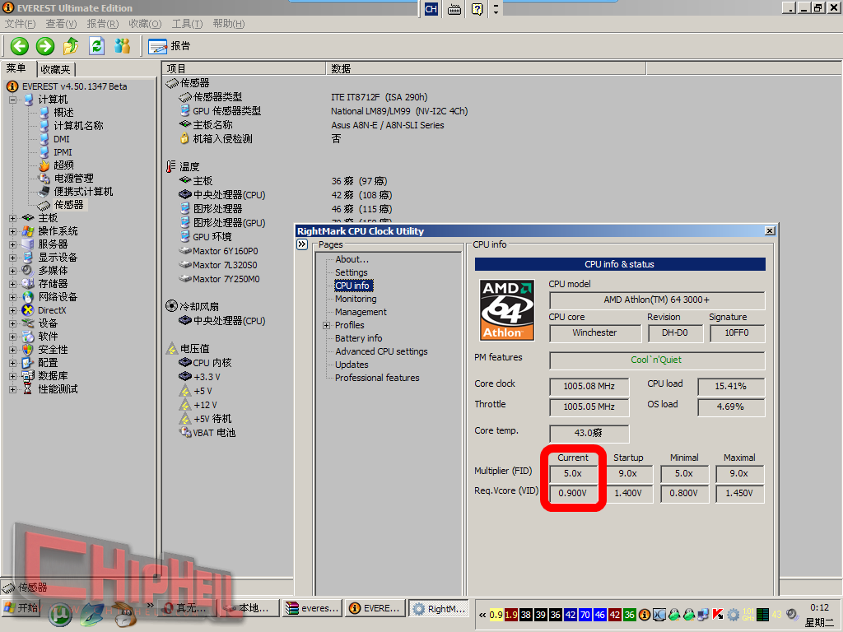Click the 性能测试 hourglass icon

28,389
